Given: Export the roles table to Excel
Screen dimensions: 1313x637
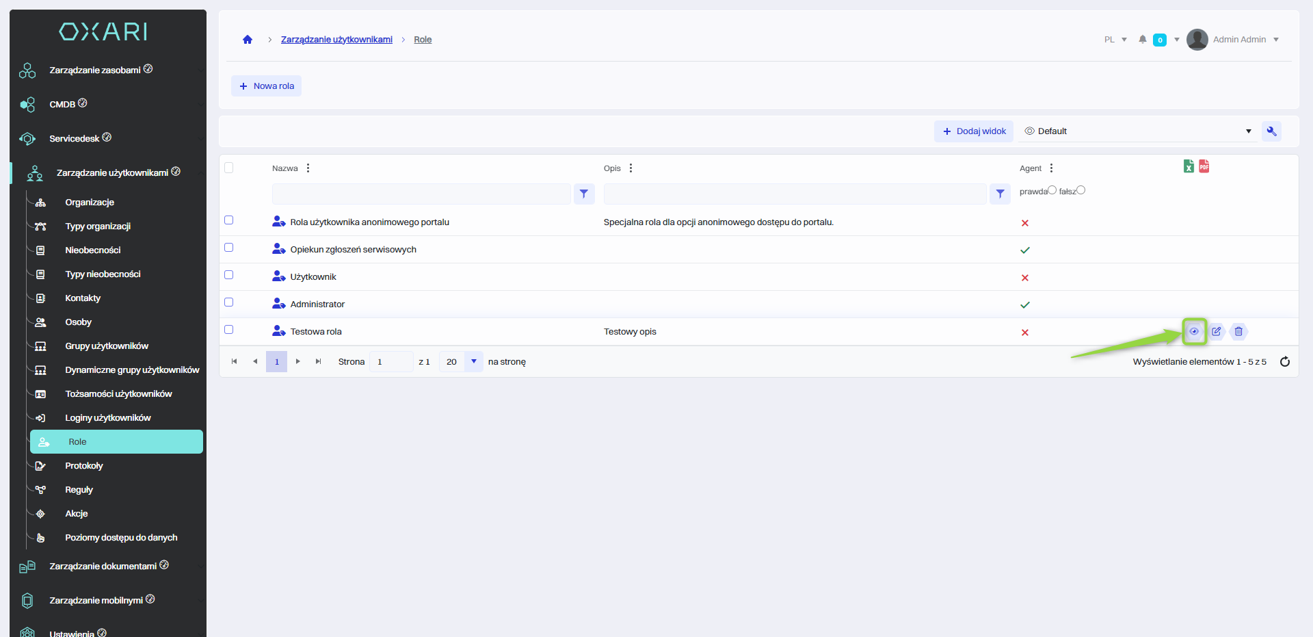Looking at the screenshot, I should click(1189, 166).
